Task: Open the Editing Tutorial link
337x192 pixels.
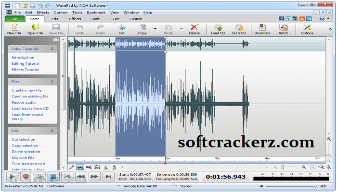Action: 26,64
